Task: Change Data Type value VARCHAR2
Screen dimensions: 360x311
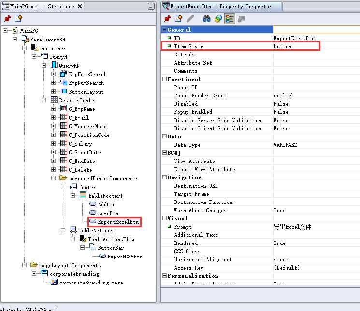Action: pyautogui.click(x=317, y=145)
